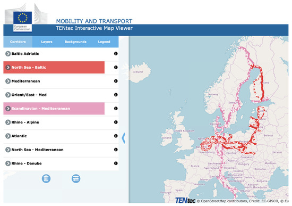Click the Belarus label on map
Viewport: 292px width, 206px height.
coord(268,135)
